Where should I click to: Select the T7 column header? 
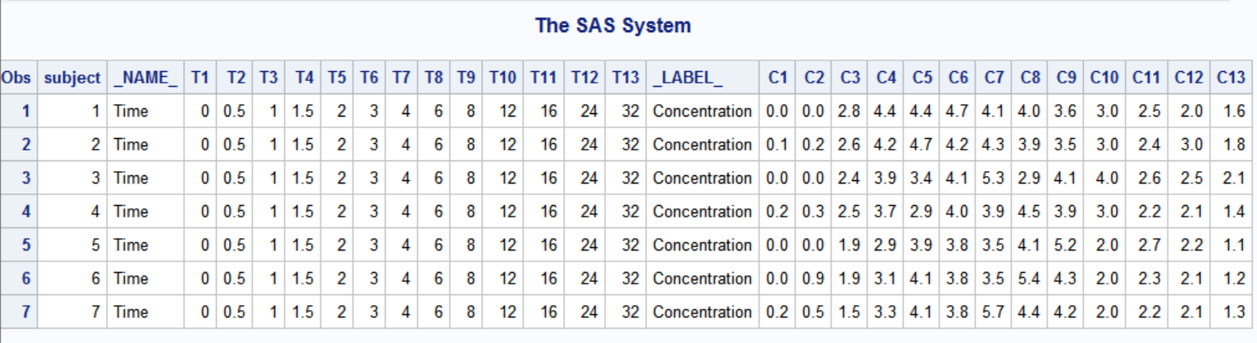click(402, 78)
